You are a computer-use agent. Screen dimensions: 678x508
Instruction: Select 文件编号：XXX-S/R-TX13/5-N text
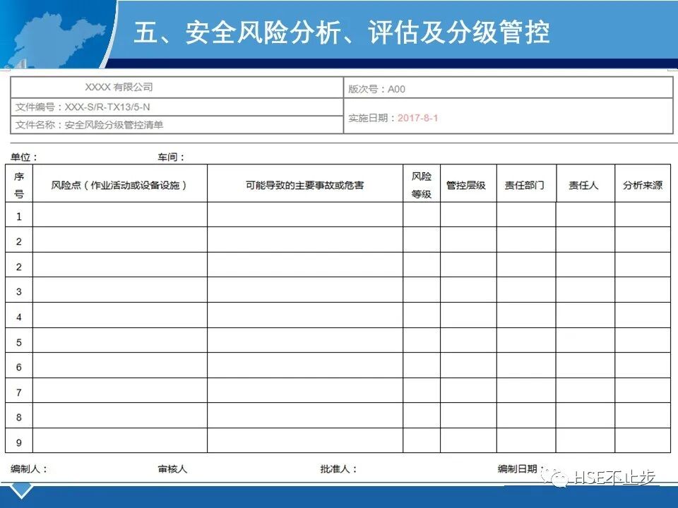tap(83, 107)
